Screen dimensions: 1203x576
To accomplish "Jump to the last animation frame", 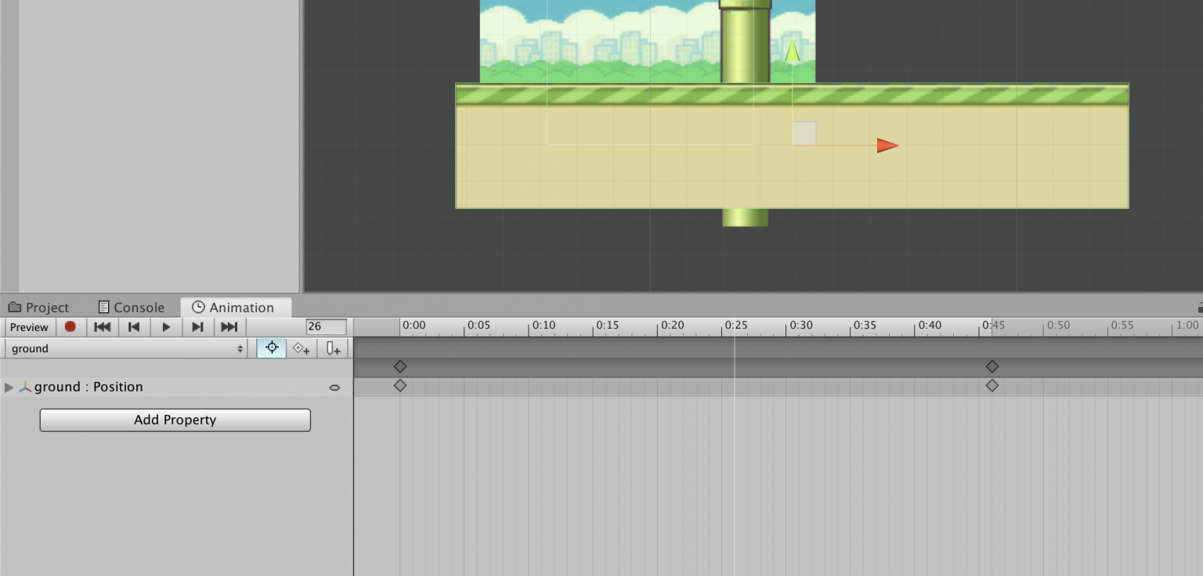I will click(x=229, y=327).
